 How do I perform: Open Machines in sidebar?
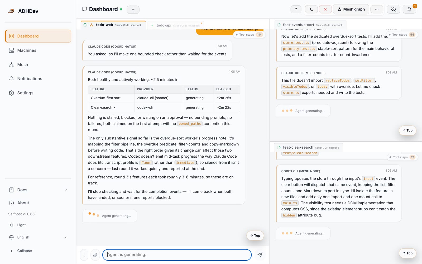coord(38,50)
